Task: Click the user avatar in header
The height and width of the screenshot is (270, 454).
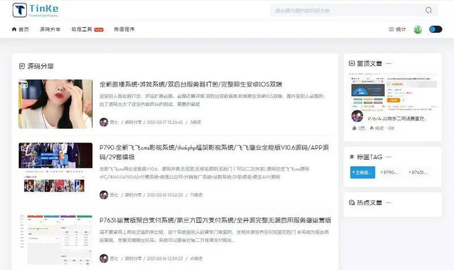Action: (418, 29)
